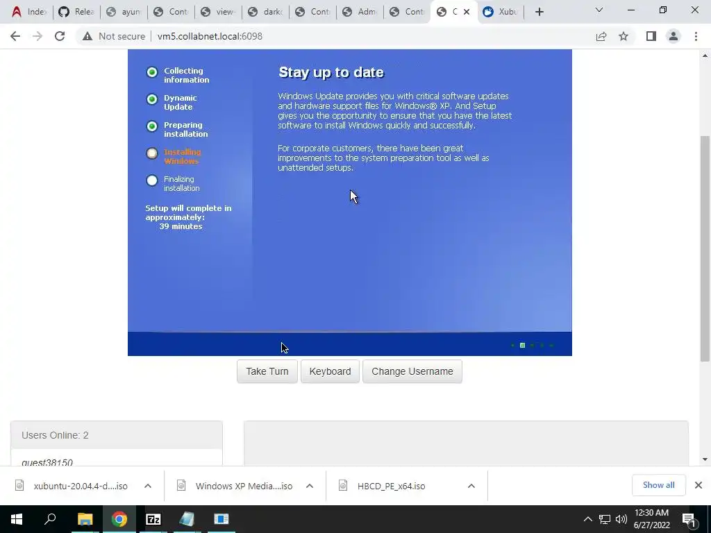Switch to the Xubu tab

501,12
